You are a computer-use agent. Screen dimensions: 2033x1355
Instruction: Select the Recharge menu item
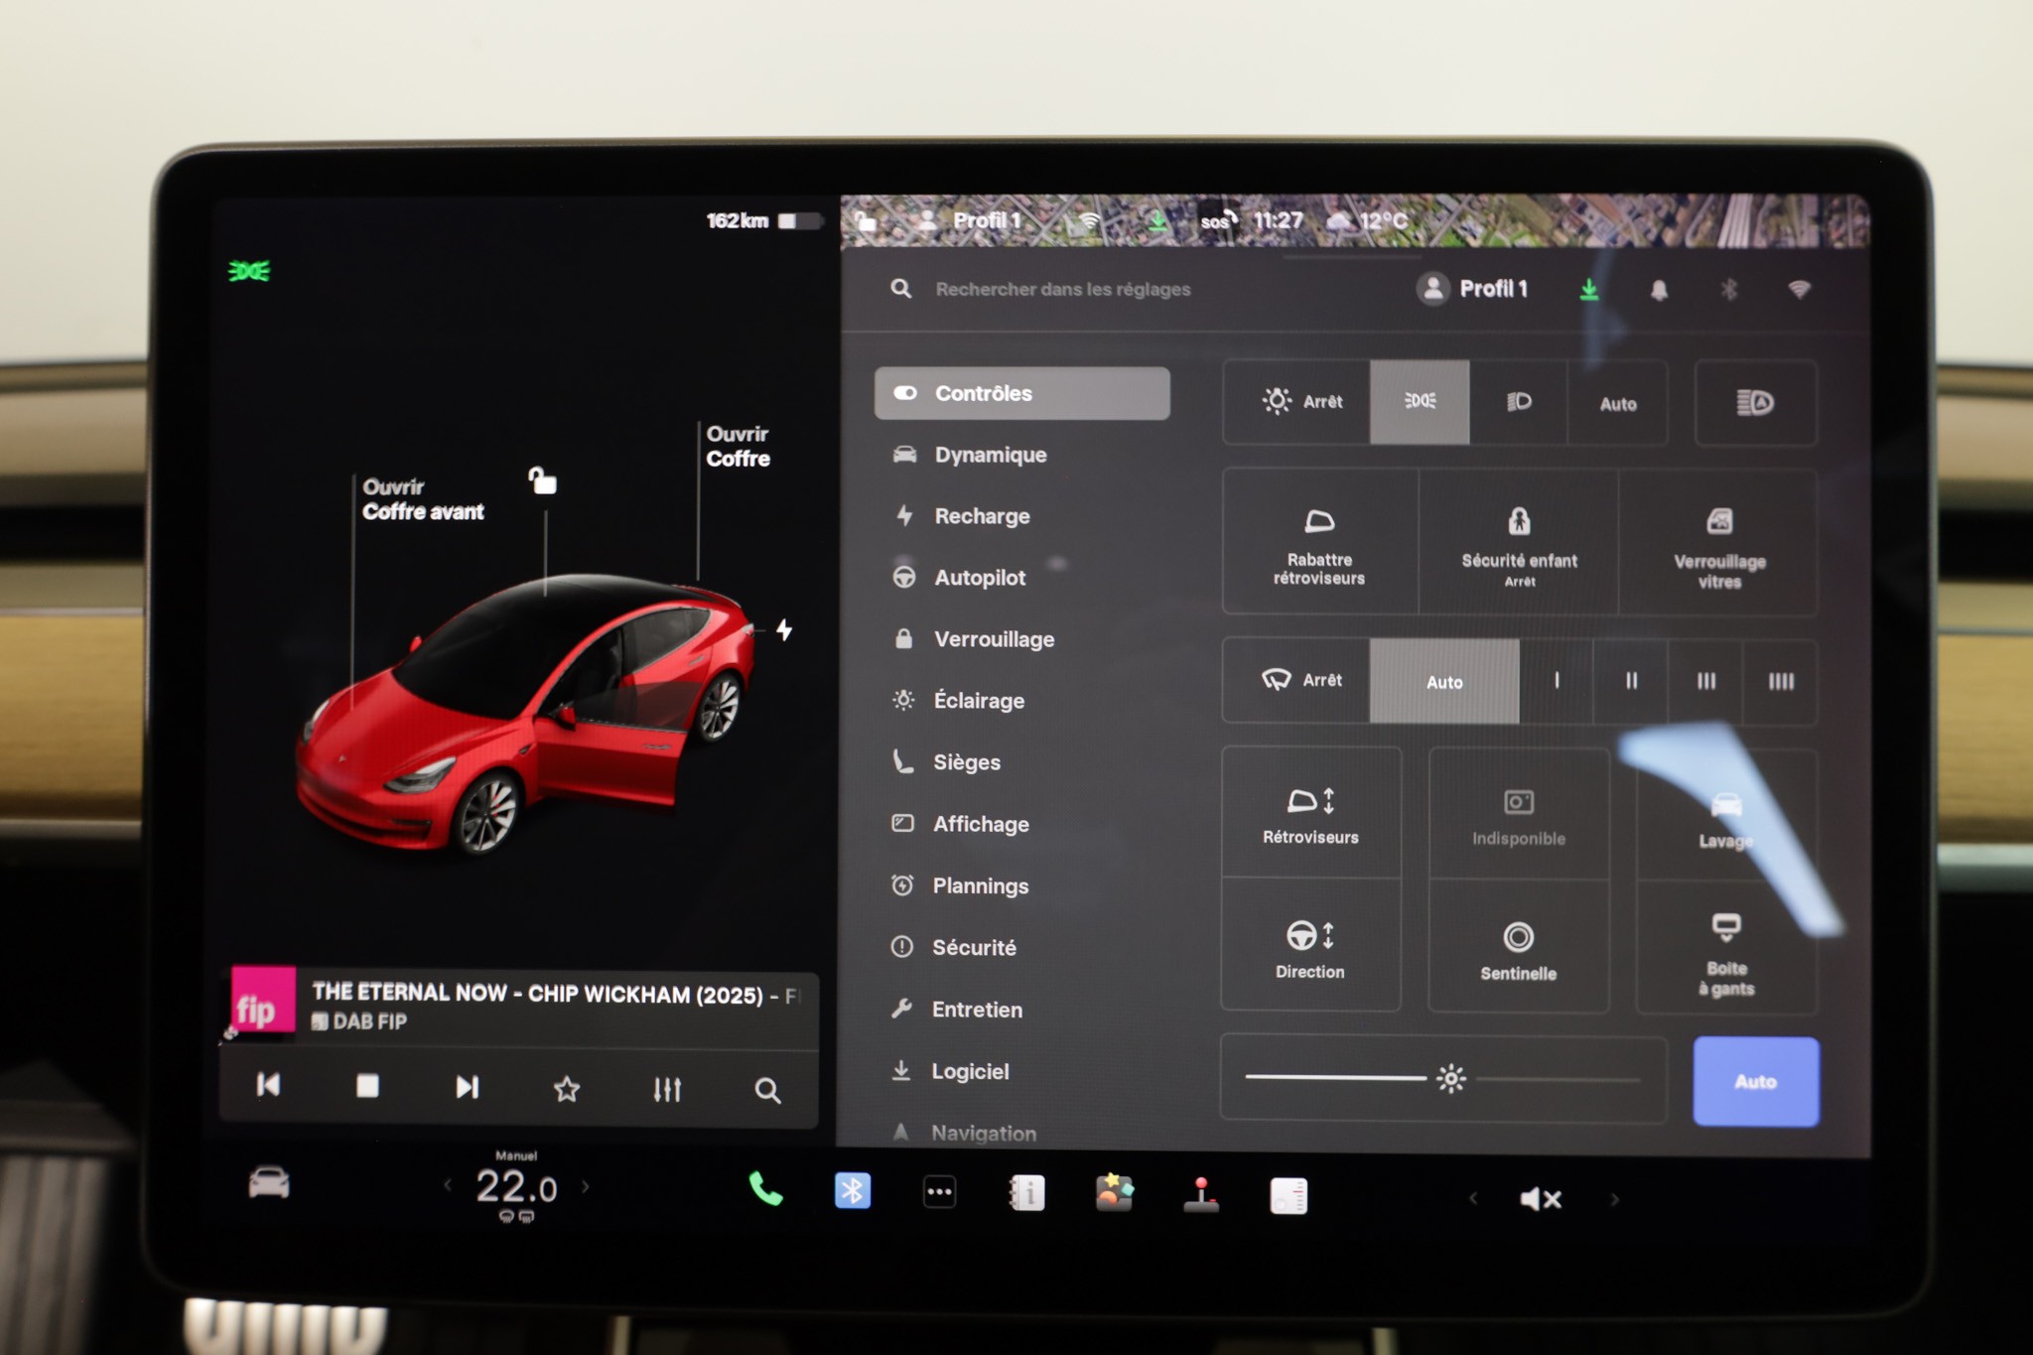[981, 516]
